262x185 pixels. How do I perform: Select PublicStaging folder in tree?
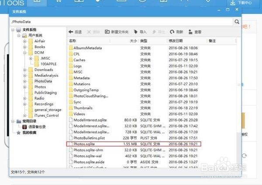(x=43, y=93)
